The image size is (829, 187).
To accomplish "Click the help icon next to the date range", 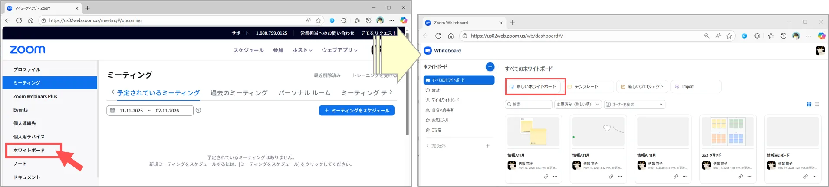I will tap(198, 111).
